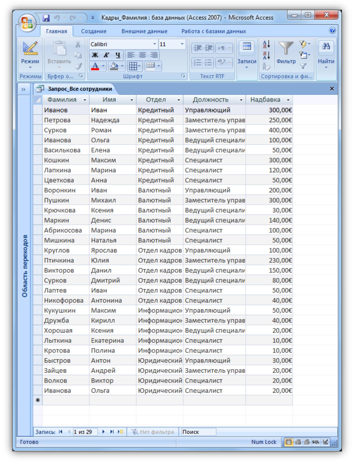Click the Поиск search field
This screenshot has height=462, width=354.
tap(198, 432)
